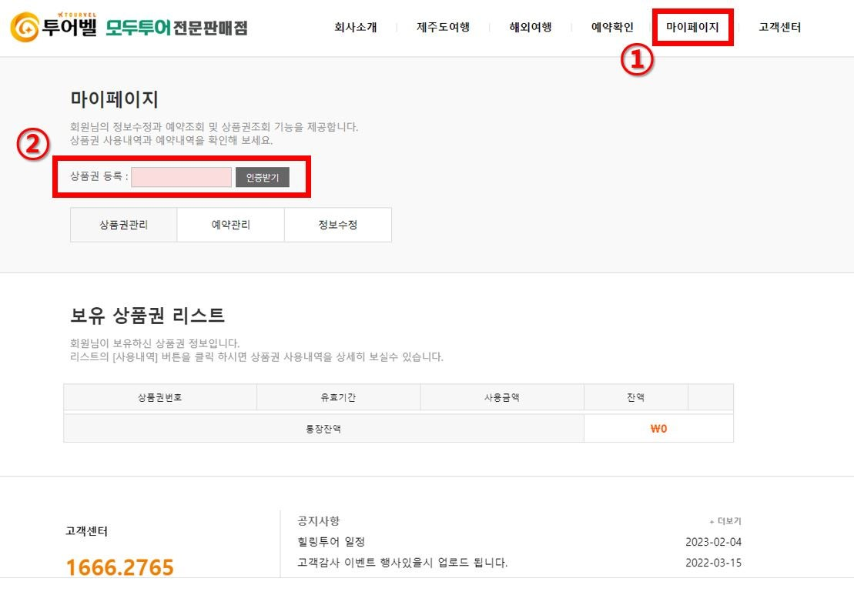Click the 1666.2765 phone number
Viewport: 854px width, 595px height.
(120, 567)
